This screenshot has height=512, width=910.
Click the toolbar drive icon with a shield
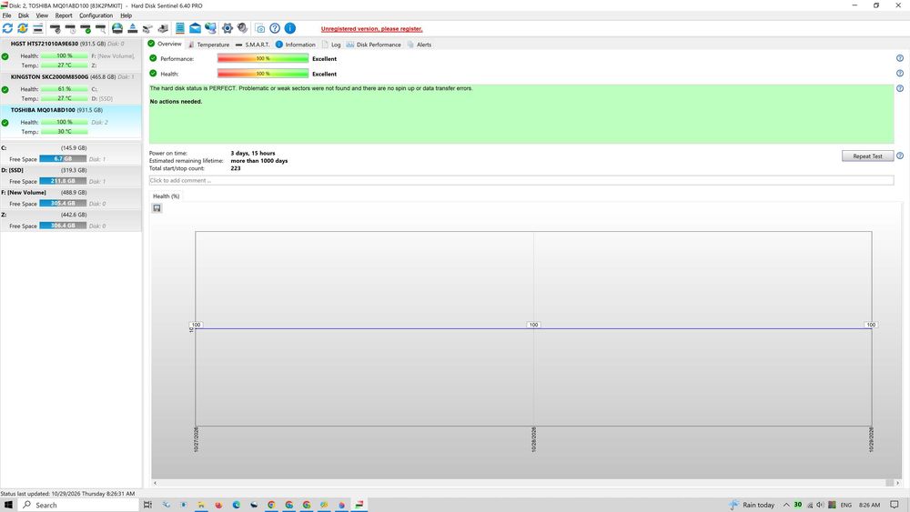tap(56, 28)
